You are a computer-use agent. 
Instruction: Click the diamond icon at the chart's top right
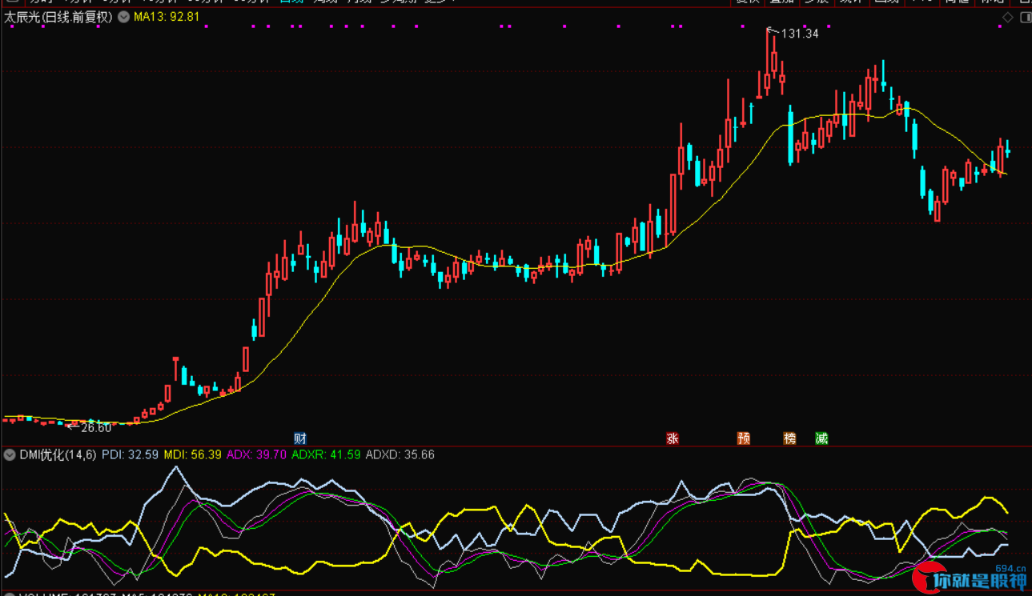1009,17
